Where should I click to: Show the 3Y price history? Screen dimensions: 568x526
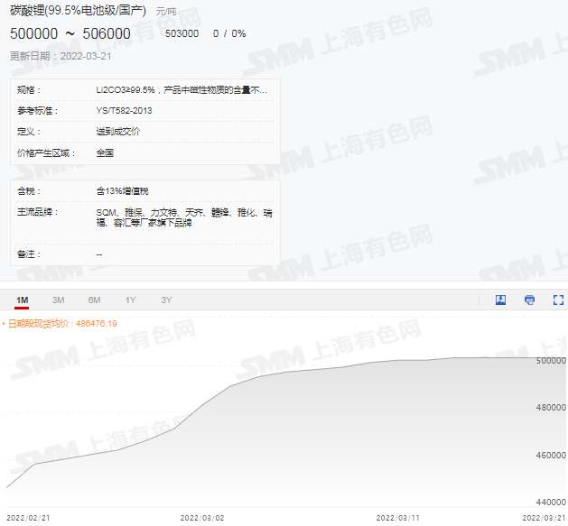click(x=166, y=300)
